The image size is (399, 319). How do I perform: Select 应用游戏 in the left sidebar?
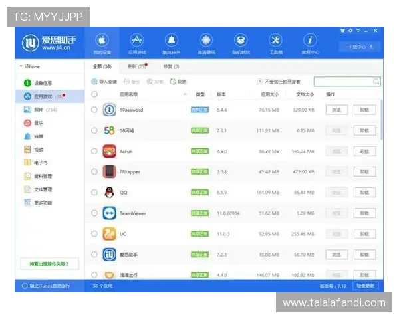point(50,96)
